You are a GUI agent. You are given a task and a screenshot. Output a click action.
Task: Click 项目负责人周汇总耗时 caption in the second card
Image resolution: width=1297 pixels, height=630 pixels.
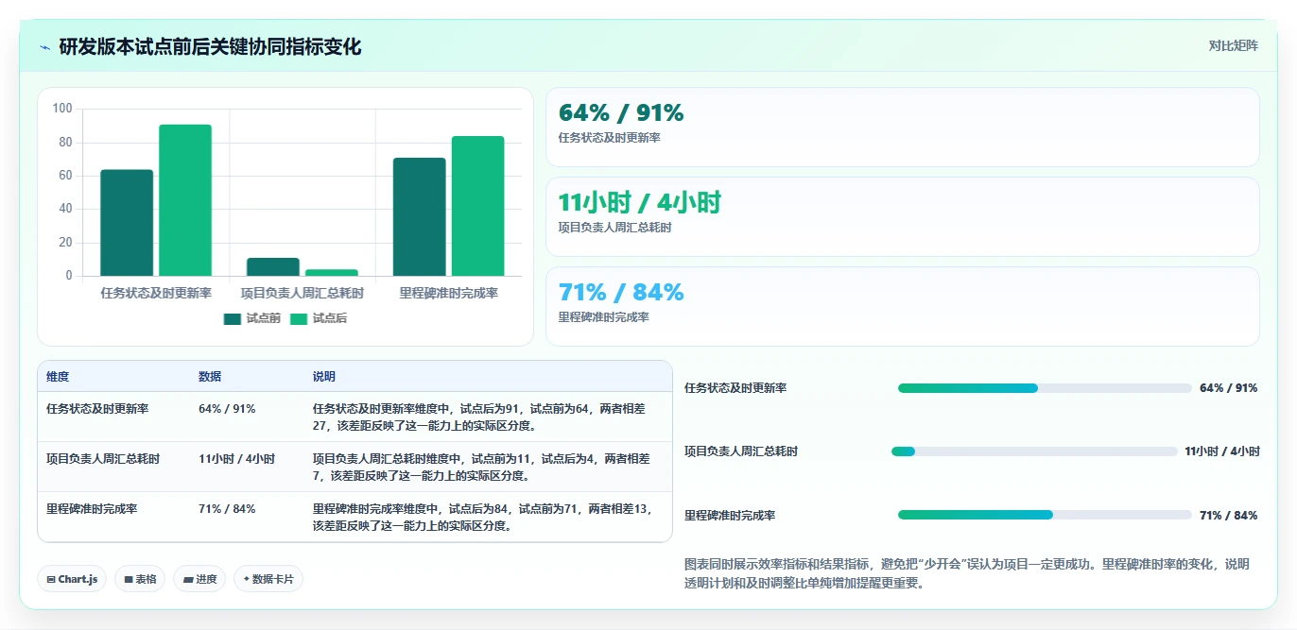pos(615,228)
